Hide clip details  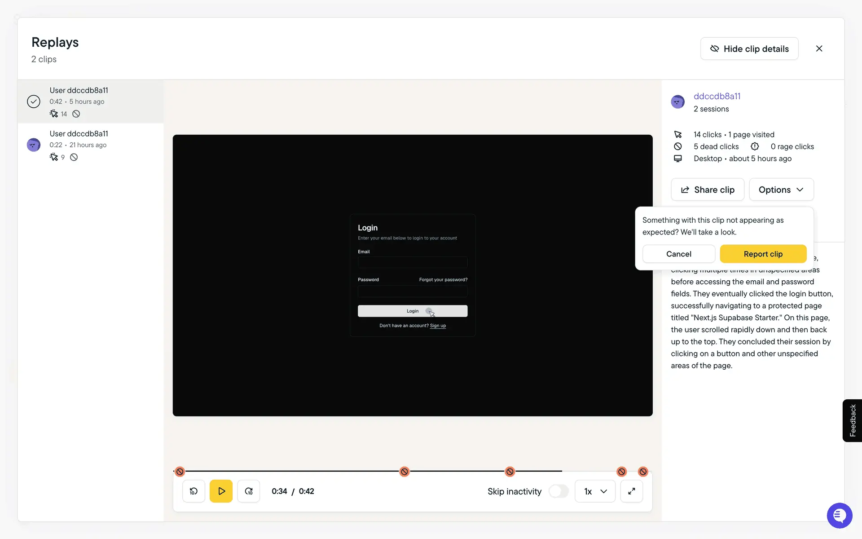749,49
